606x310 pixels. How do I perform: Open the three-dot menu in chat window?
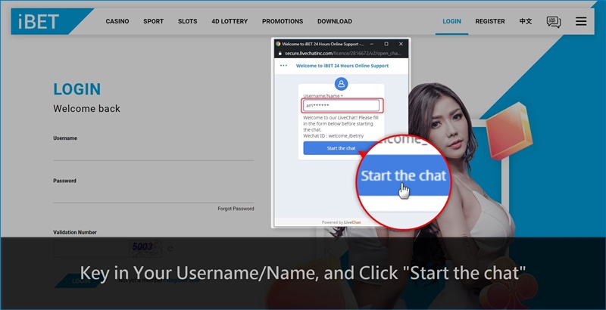(283, 66)
